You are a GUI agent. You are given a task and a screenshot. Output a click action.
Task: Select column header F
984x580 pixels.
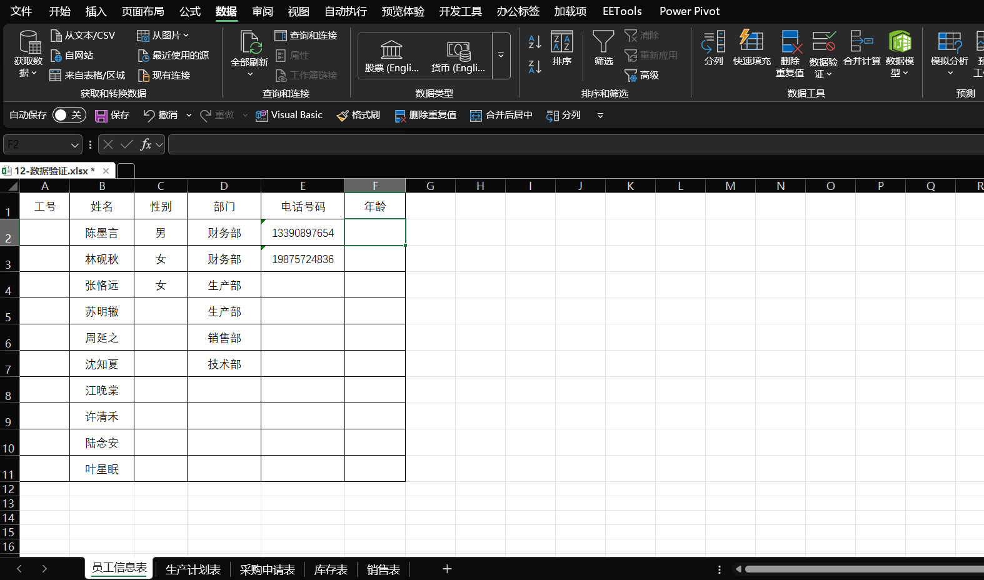(x=375, y=186)
